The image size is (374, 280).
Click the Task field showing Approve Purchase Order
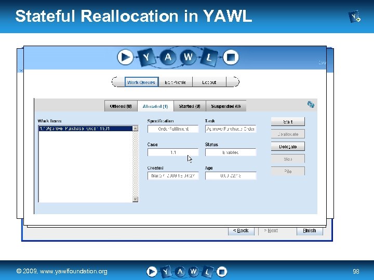coord(231,129)
